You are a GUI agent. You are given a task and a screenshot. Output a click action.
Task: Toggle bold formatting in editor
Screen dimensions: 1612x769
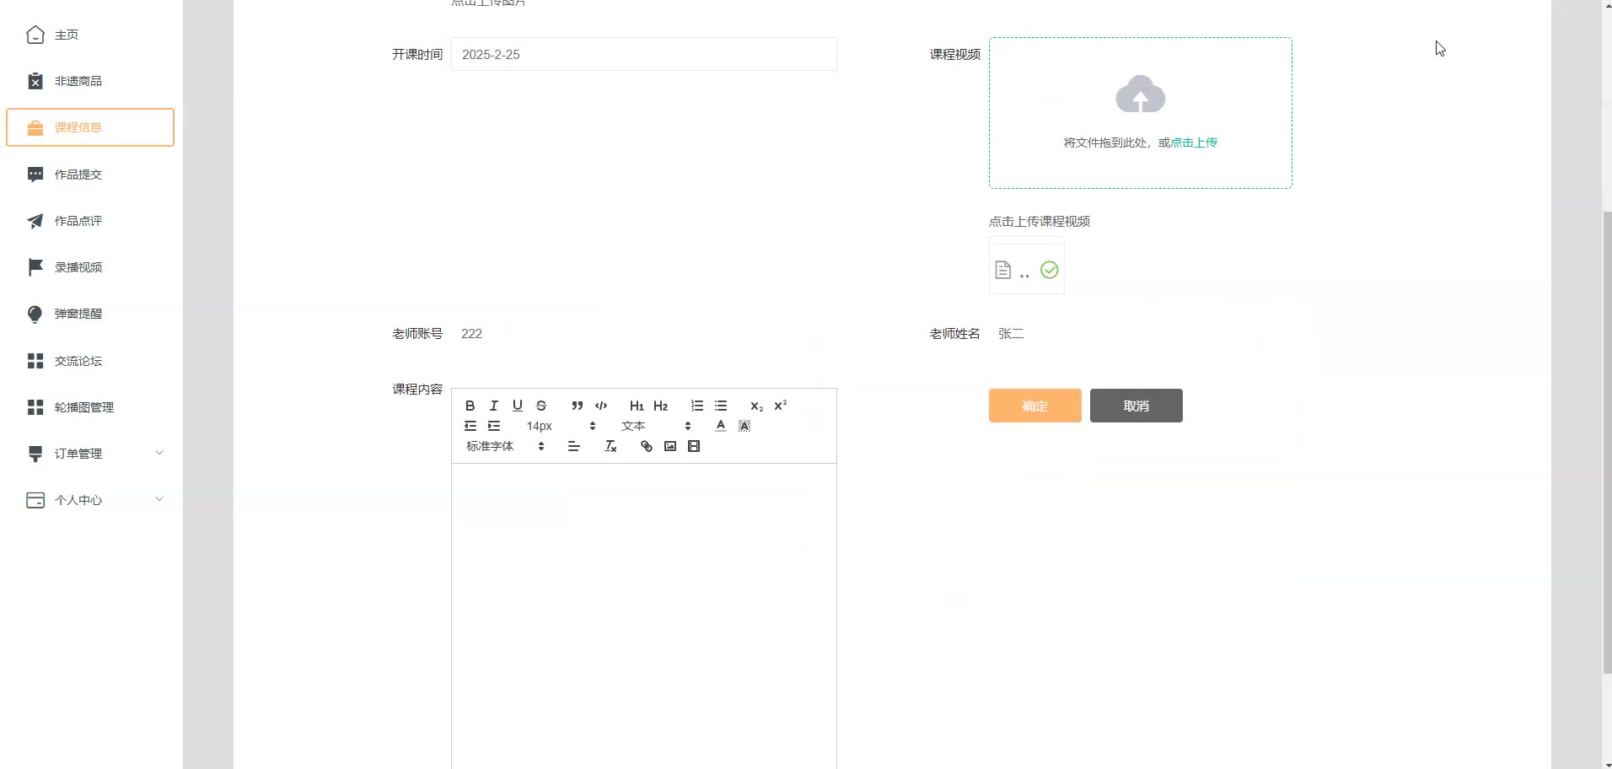coord(470,406)
